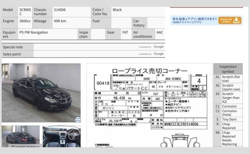Select the C2 Corrosion (Hole) row
This screenshot has width=250, height=154.
click(228, 113)
